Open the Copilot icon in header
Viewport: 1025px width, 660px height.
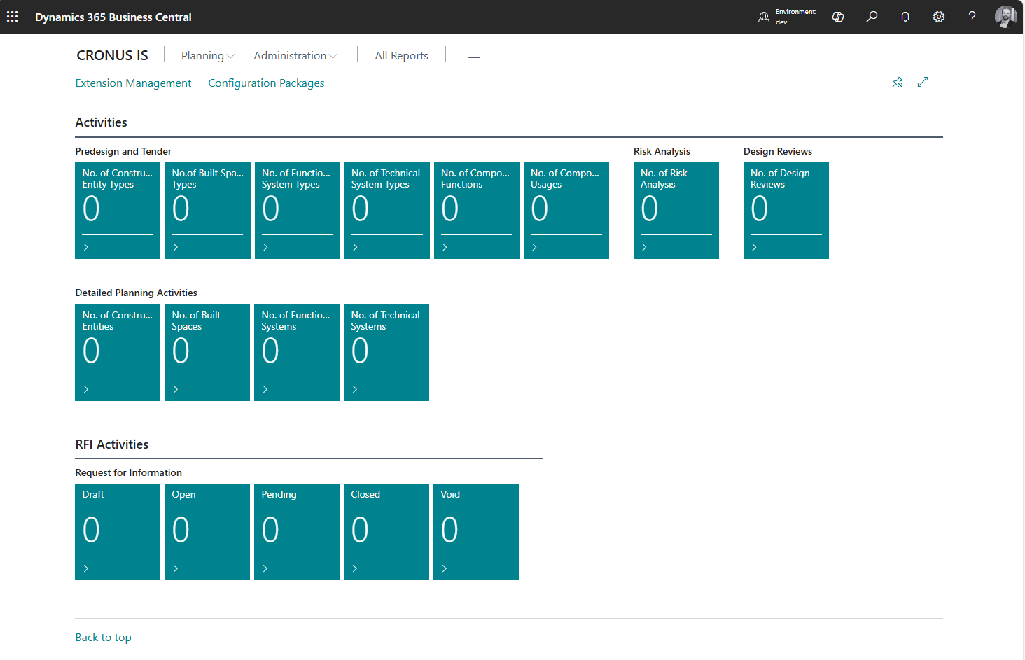click(x=837, y=17)
